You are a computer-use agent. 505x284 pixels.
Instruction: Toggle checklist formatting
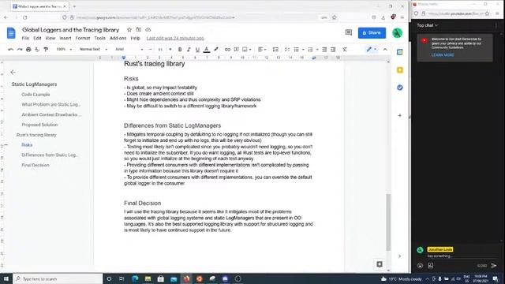[287, 49]
